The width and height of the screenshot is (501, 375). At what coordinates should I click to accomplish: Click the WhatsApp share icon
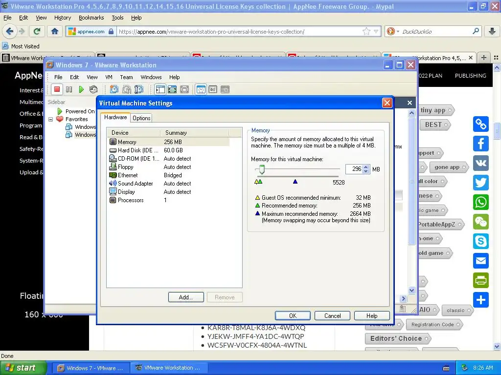pyautogui.click(x=481, y=202)
